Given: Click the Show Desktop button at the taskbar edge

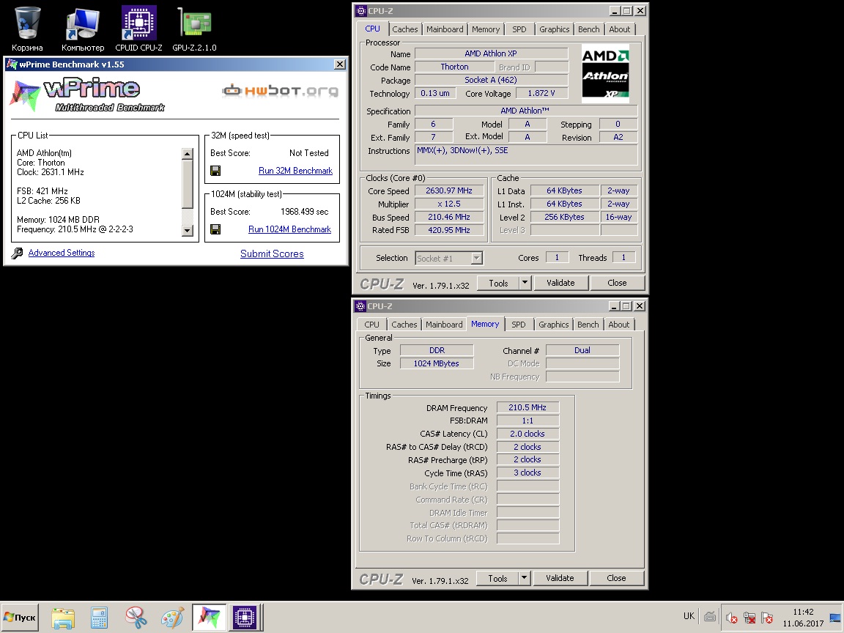Looking at the screenshot, I should pyautogui.click(x=836, y=618).
